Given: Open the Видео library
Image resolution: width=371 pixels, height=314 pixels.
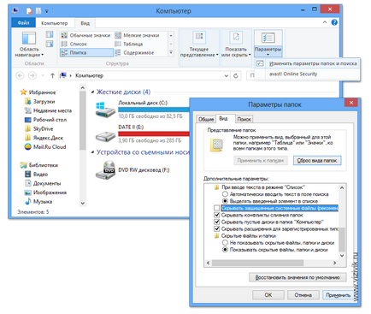Looking at the screenshot, I should 36,175.
